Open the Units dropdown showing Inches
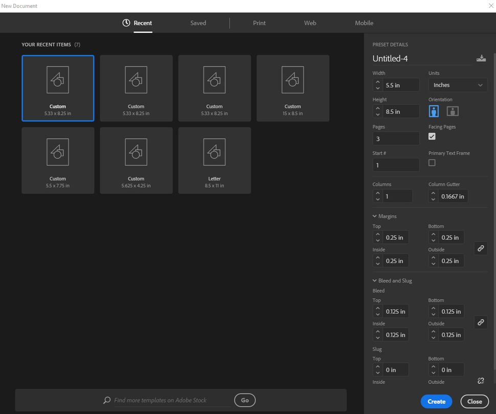Image resolution: width=496 pixels, height=414 pixels. click(x=457, y=85)
